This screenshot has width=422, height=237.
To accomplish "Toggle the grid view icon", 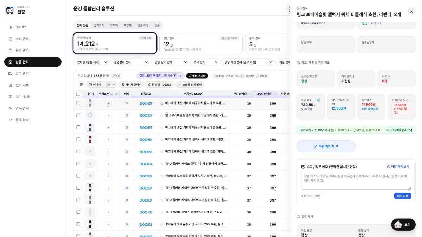I will tap(81, 85).
